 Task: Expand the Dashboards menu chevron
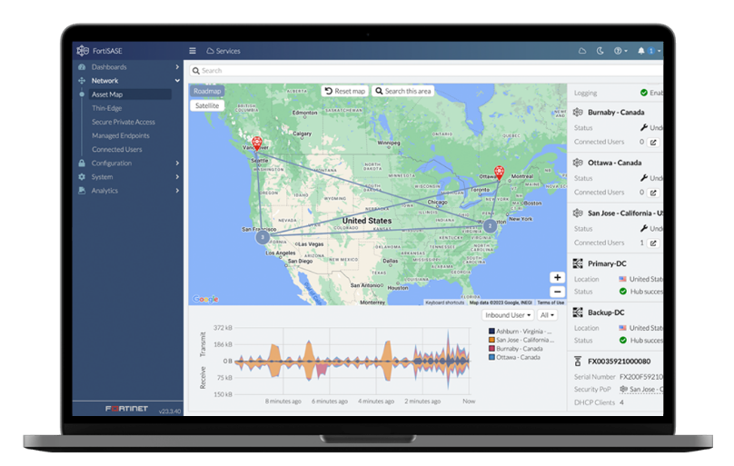point(177,67)
